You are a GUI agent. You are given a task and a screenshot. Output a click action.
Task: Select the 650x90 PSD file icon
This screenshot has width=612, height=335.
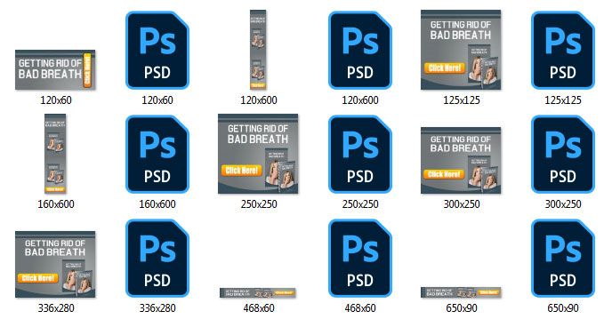tap(563, 259)
